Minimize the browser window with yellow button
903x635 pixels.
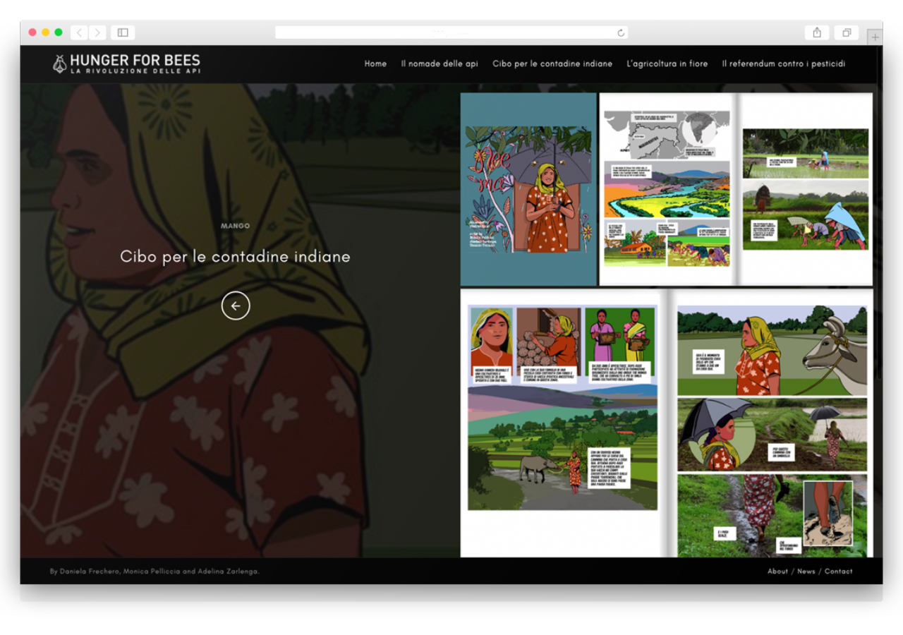tap(45, 32)
